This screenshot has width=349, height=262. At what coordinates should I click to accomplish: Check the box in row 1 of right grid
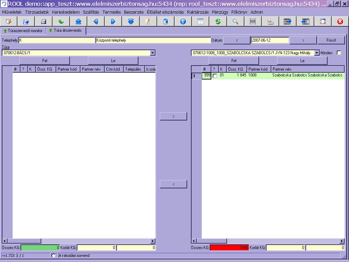(215, 76)
